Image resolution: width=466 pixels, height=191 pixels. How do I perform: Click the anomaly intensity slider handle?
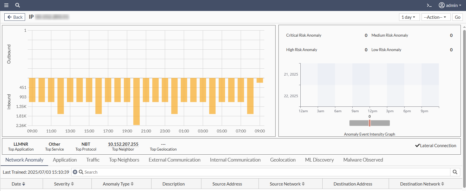click(x=369, y=123)
